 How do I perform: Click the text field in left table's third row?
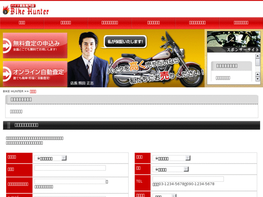click(x=70, y=181)
